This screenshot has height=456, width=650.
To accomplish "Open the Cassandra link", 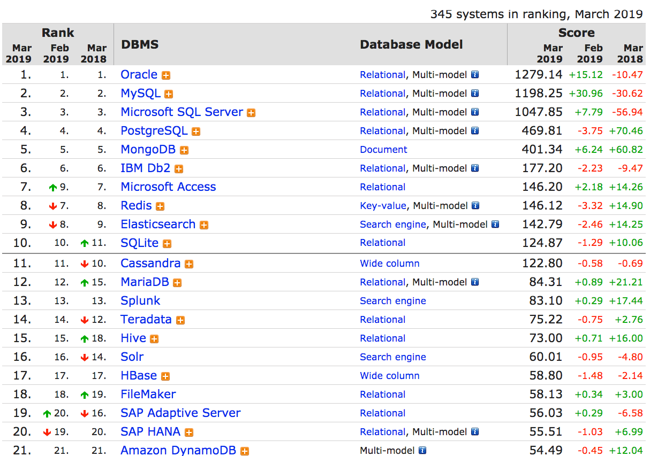I will click(x=151, y=263).
